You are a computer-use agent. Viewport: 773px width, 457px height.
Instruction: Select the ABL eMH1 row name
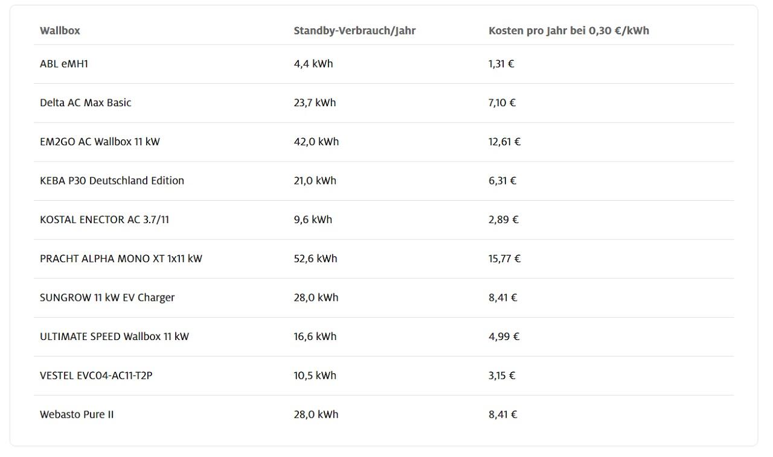coord(64,64)
